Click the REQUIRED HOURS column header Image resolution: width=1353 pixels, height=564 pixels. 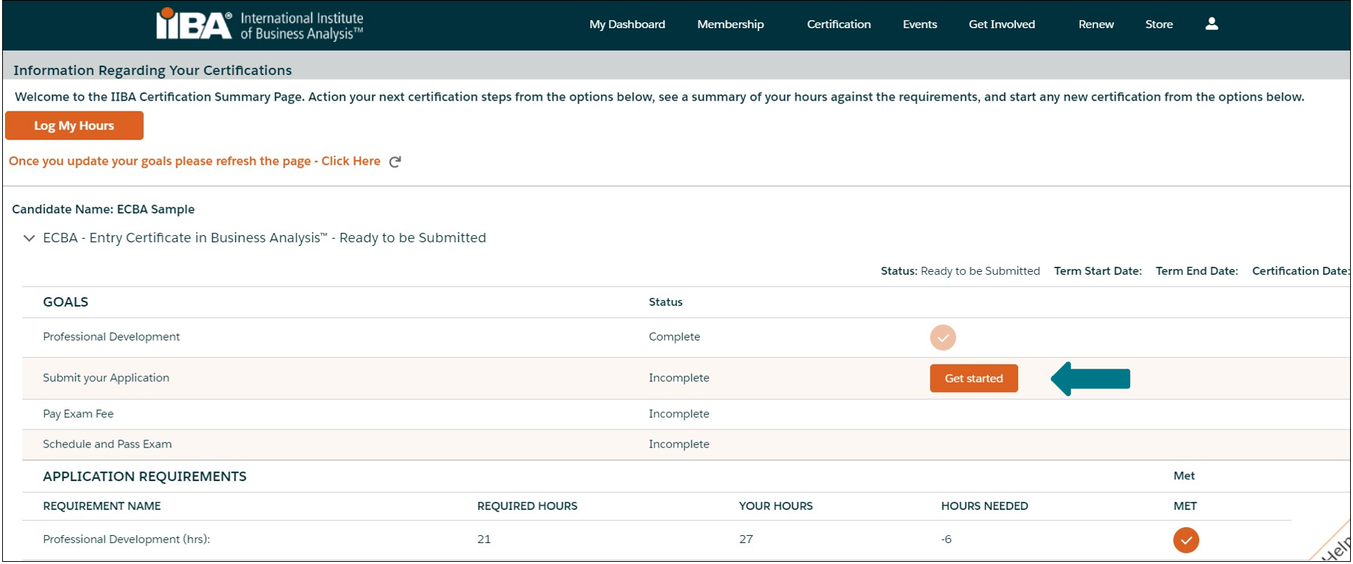[527, 506]
